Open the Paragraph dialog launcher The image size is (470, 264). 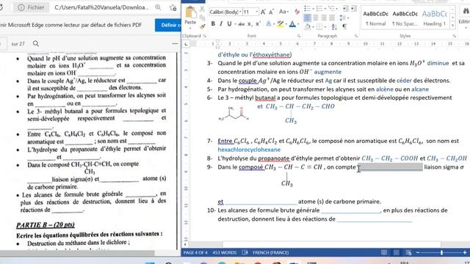tap(356, 36)
